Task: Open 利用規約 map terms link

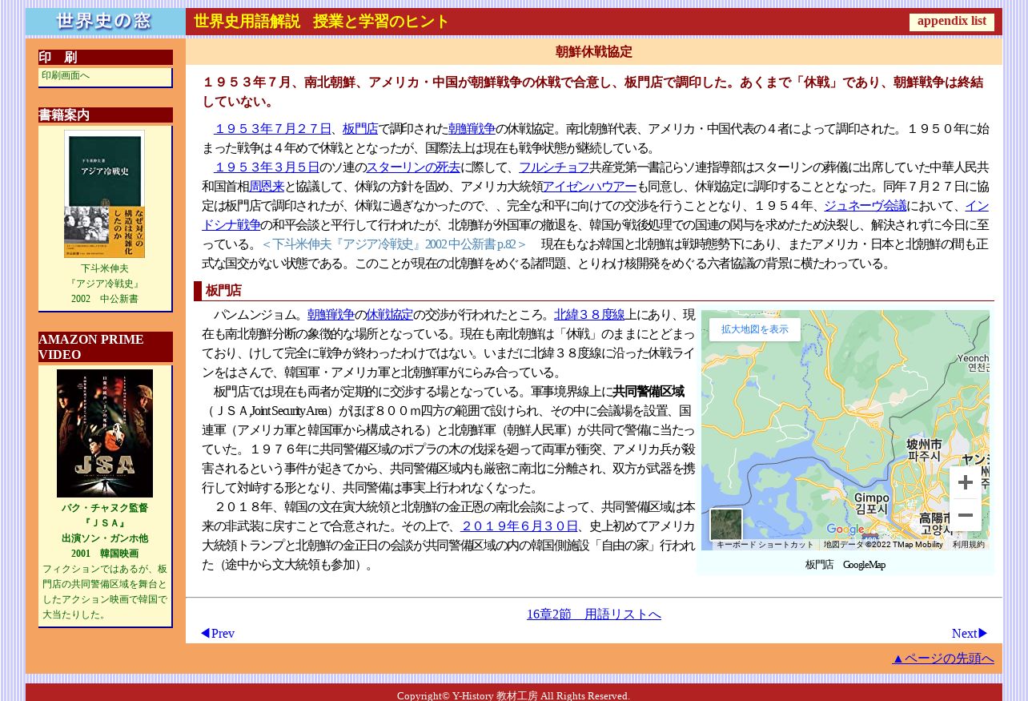Action: pos(969,545)
